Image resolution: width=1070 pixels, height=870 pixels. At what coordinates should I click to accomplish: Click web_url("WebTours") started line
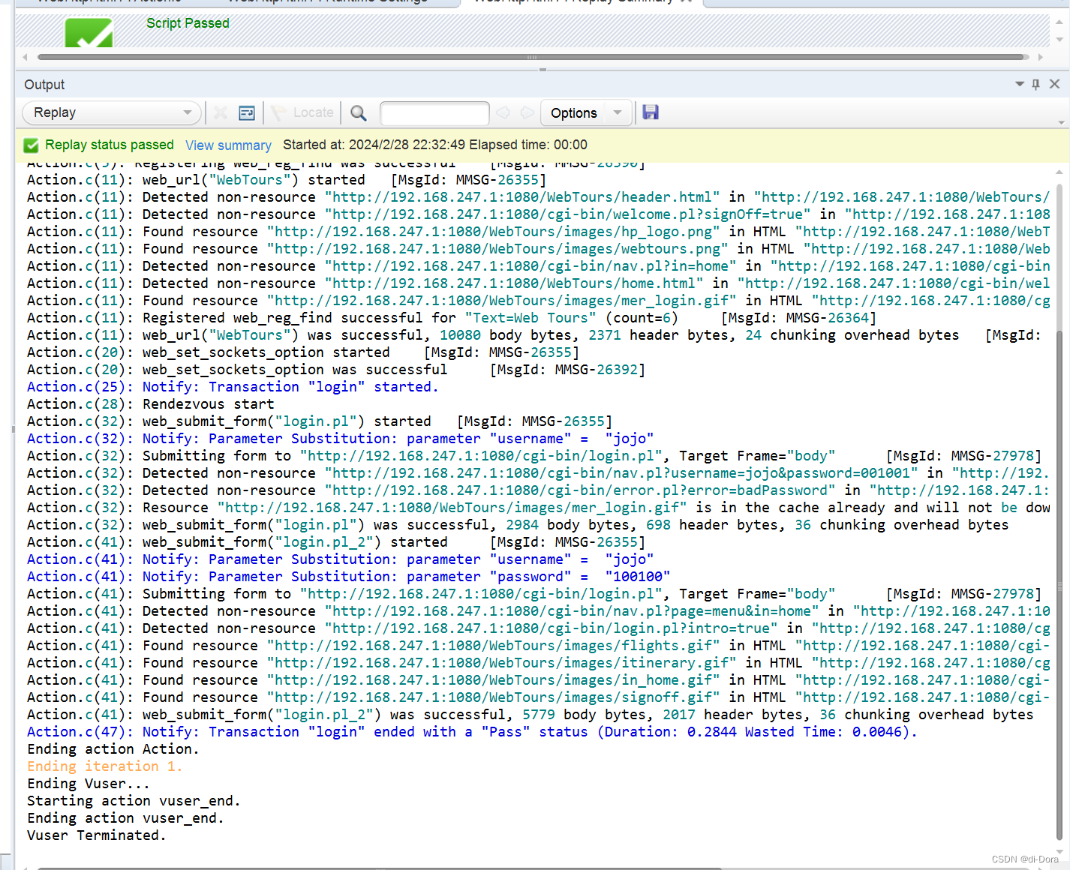click(287, 180)
